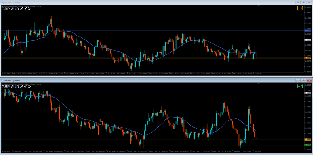Close the GBPAUD H1 chart window
Screen dimensions: 313x155
pos(308,80)
